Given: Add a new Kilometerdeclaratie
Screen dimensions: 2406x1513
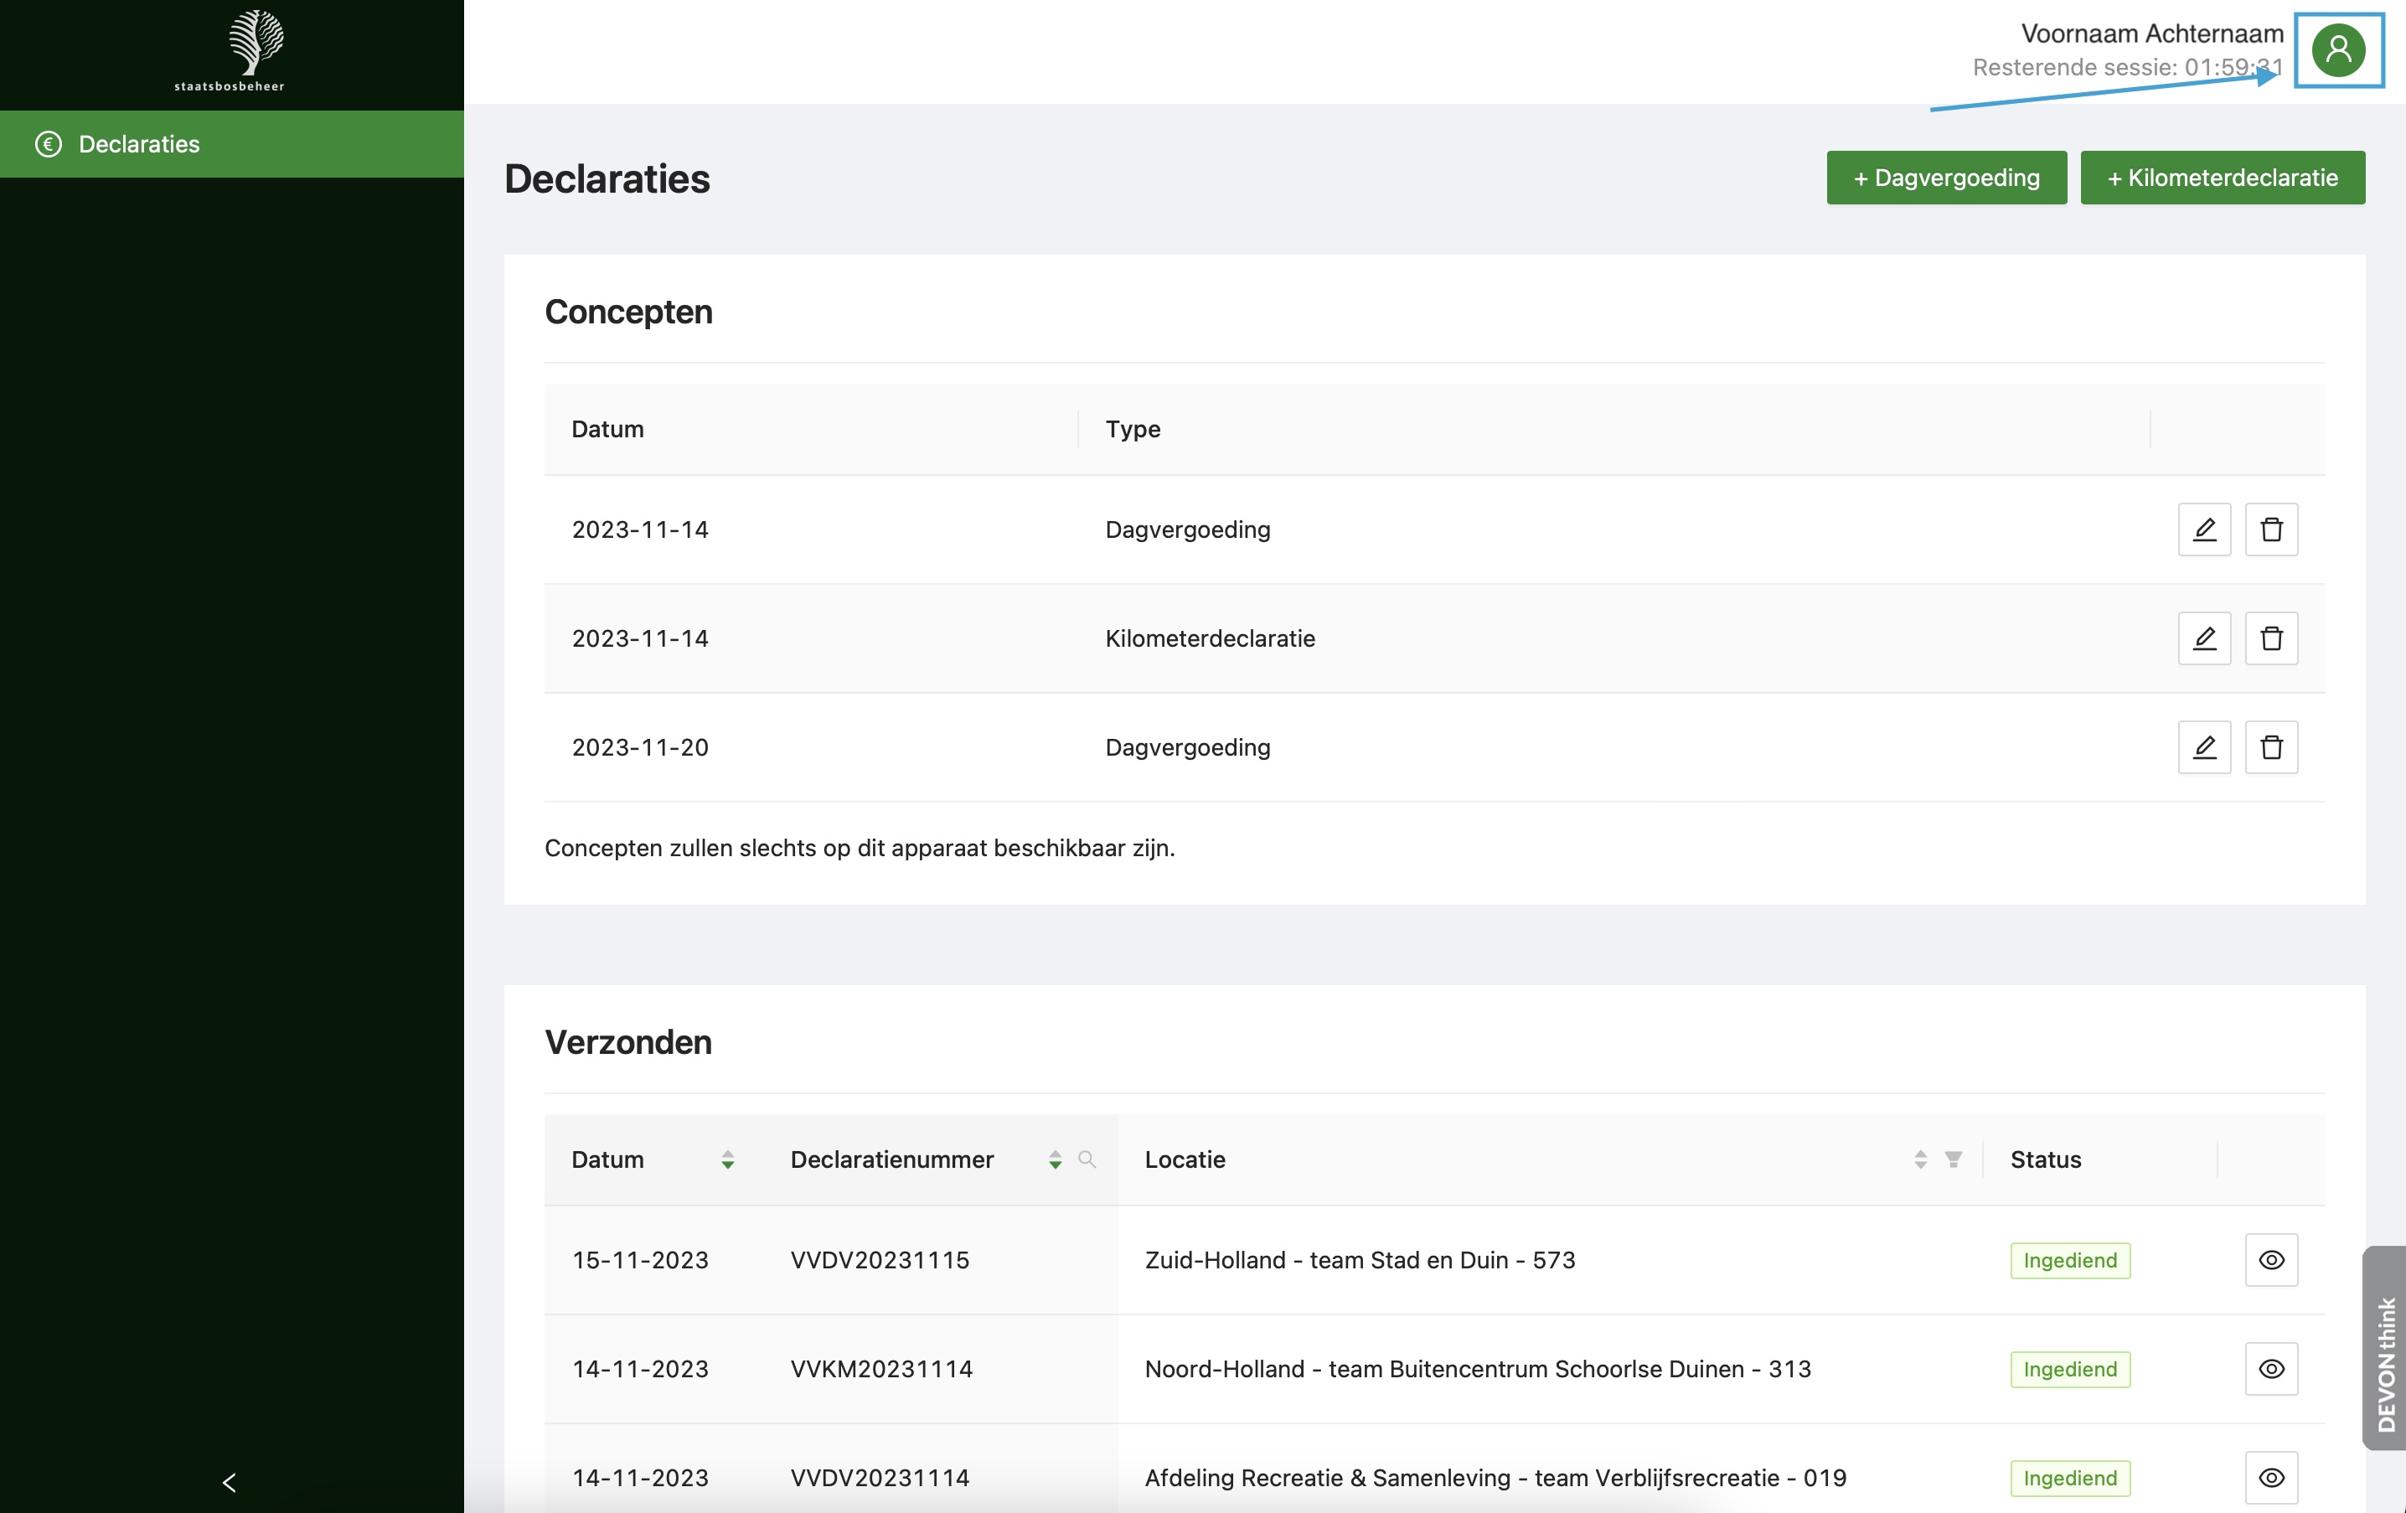Looking at the screenshot, I should (x=2223, y=178).
